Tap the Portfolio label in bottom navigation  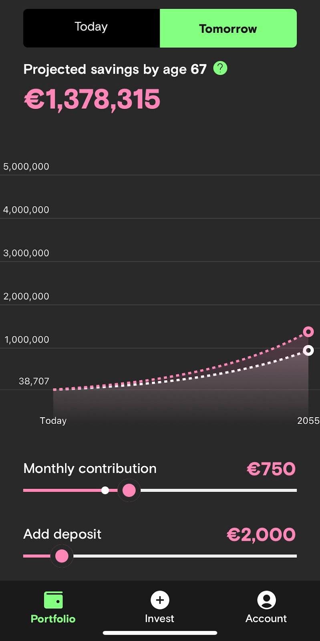(53, 619)
